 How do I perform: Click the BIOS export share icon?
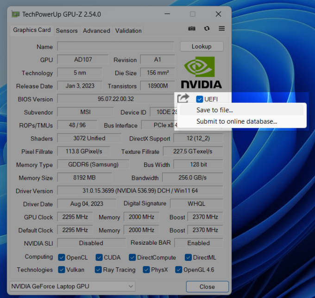183,98
